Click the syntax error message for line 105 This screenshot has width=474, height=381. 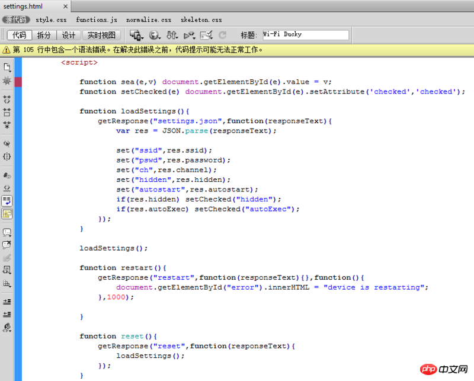[x=137, y=50]
